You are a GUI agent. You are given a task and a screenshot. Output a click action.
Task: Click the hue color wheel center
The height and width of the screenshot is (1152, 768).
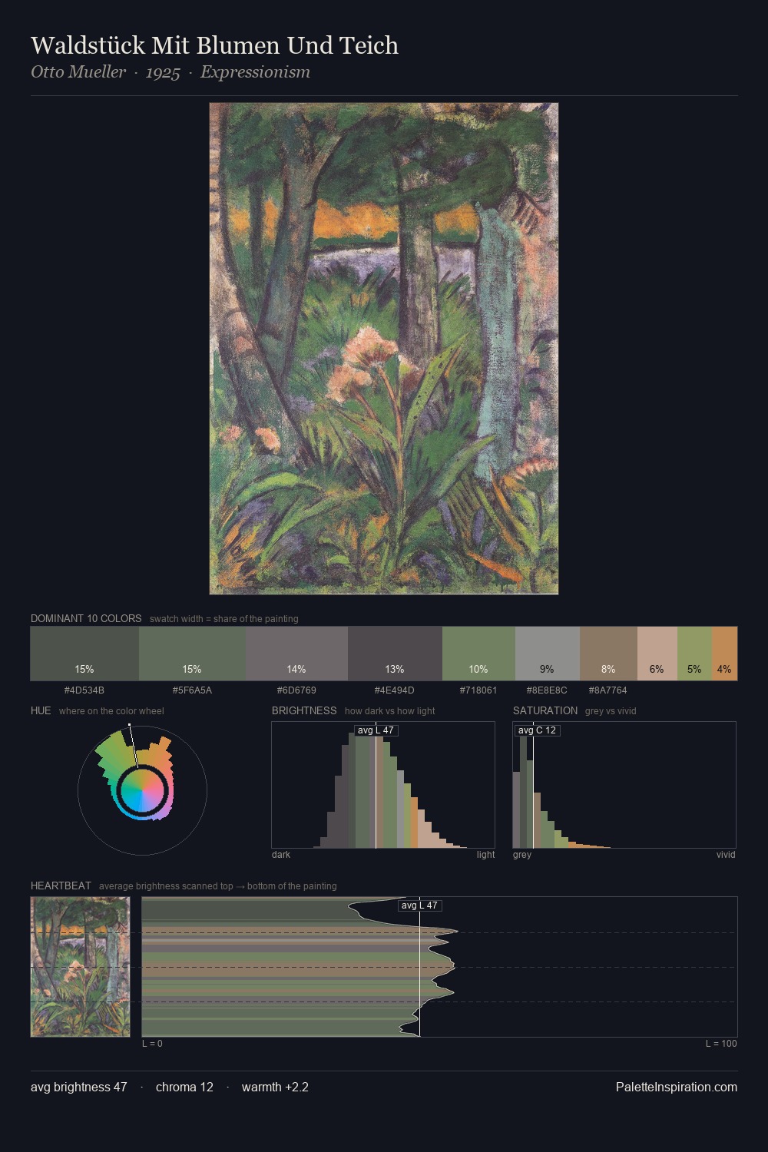click(142, 790)
